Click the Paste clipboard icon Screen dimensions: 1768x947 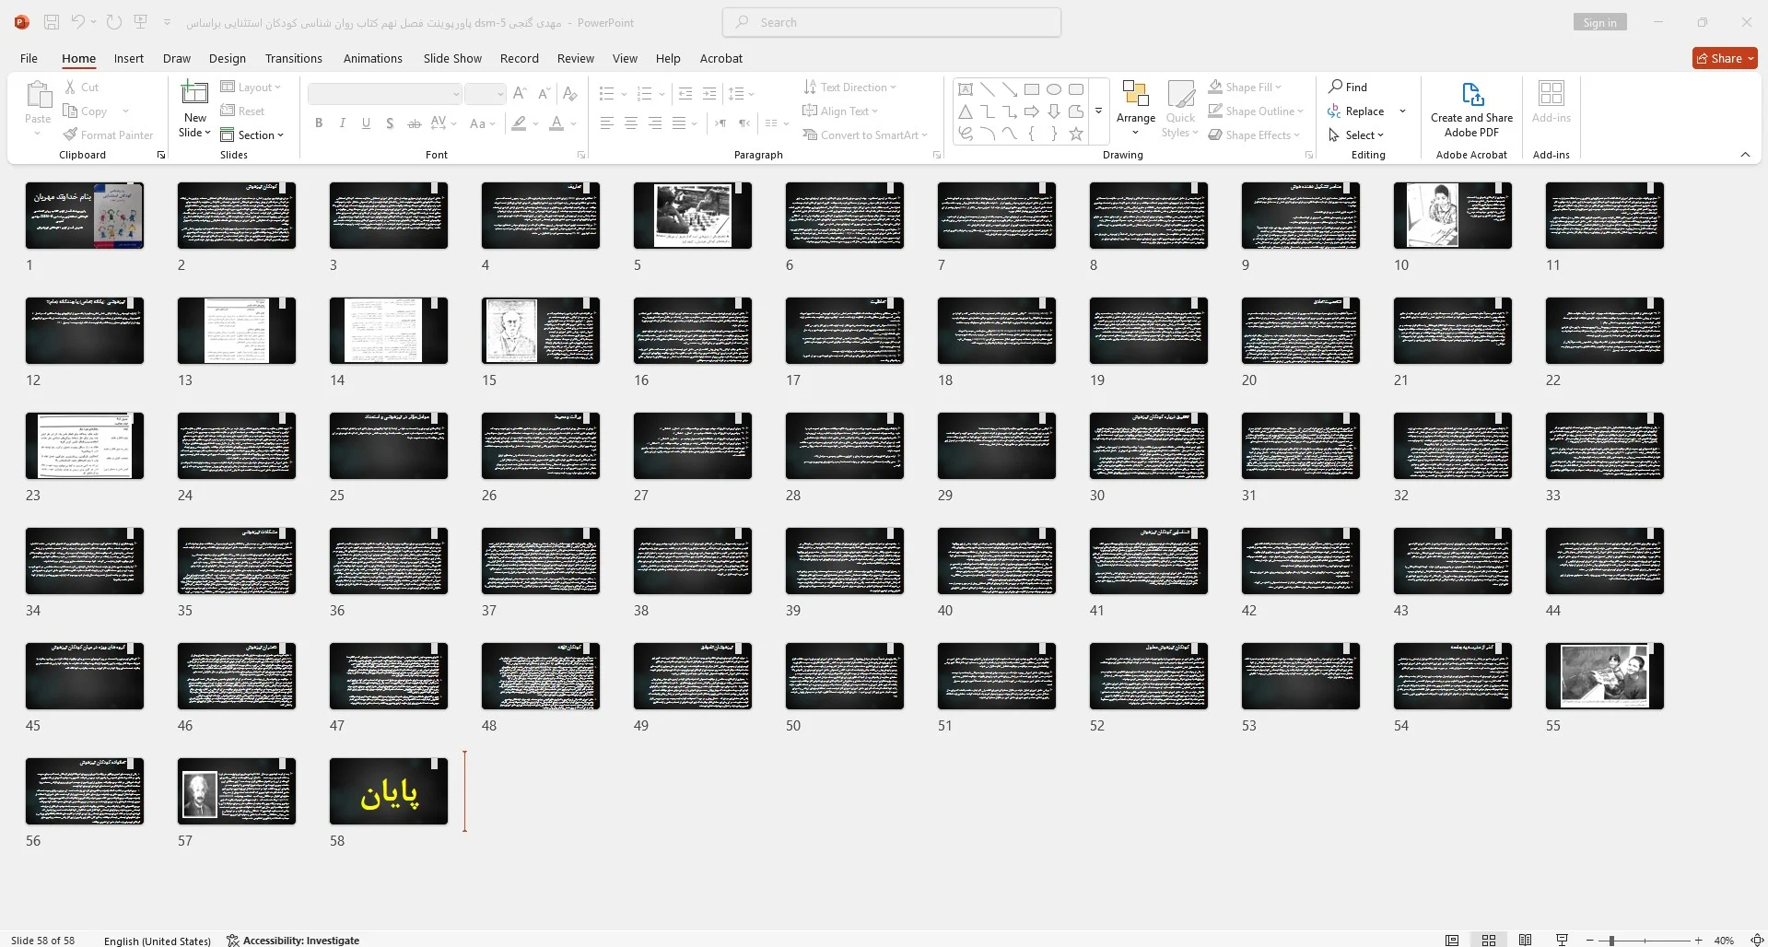coord(38,95)
